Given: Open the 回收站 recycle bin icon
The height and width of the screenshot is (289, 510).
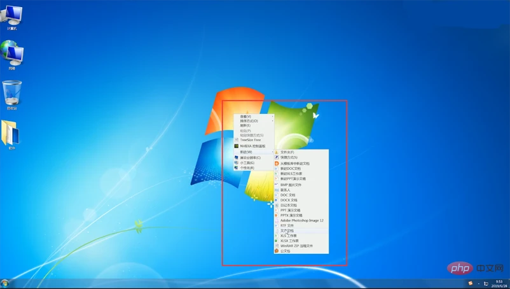Looking at the screenshot, I should 11,95.
